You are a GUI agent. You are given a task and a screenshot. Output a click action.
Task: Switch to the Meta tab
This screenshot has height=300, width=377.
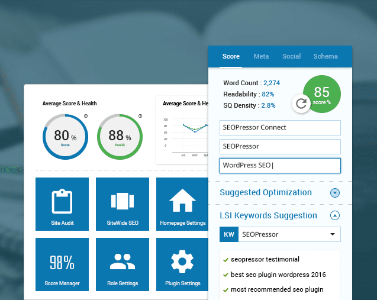click(x=261, y=56)
